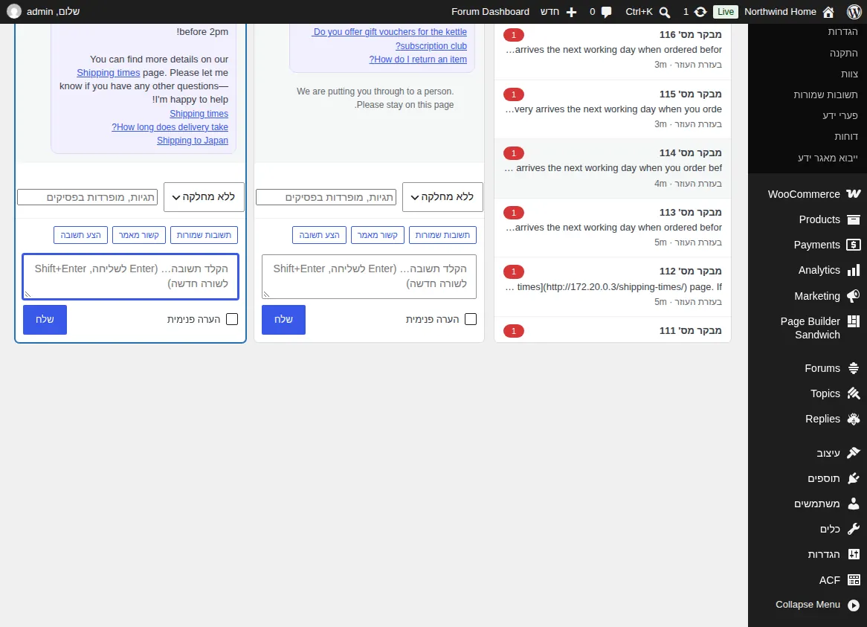Click the Products archive icon

point(853,219)
